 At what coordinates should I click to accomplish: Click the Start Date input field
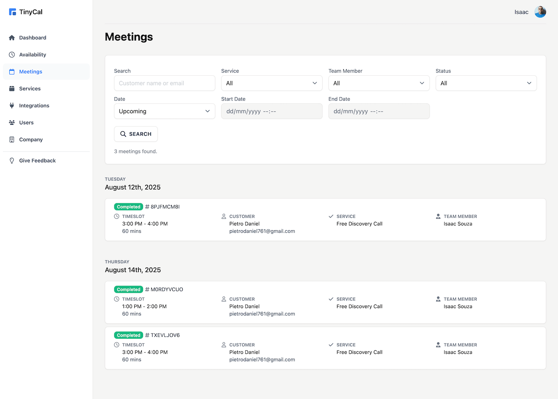272,111
